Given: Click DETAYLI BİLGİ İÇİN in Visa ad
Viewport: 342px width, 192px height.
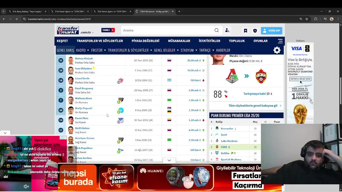Looking at the screenshot, I should click(300, 79).
